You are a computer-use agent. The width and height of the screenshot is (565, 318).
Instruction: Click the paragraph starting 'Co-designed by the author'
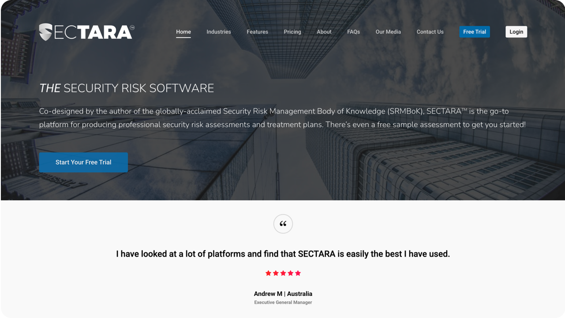282,118
